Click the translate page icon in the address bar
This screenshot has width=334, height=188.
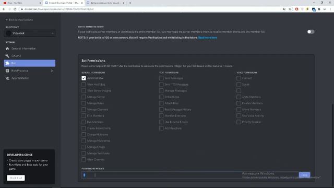click(284, 9)
